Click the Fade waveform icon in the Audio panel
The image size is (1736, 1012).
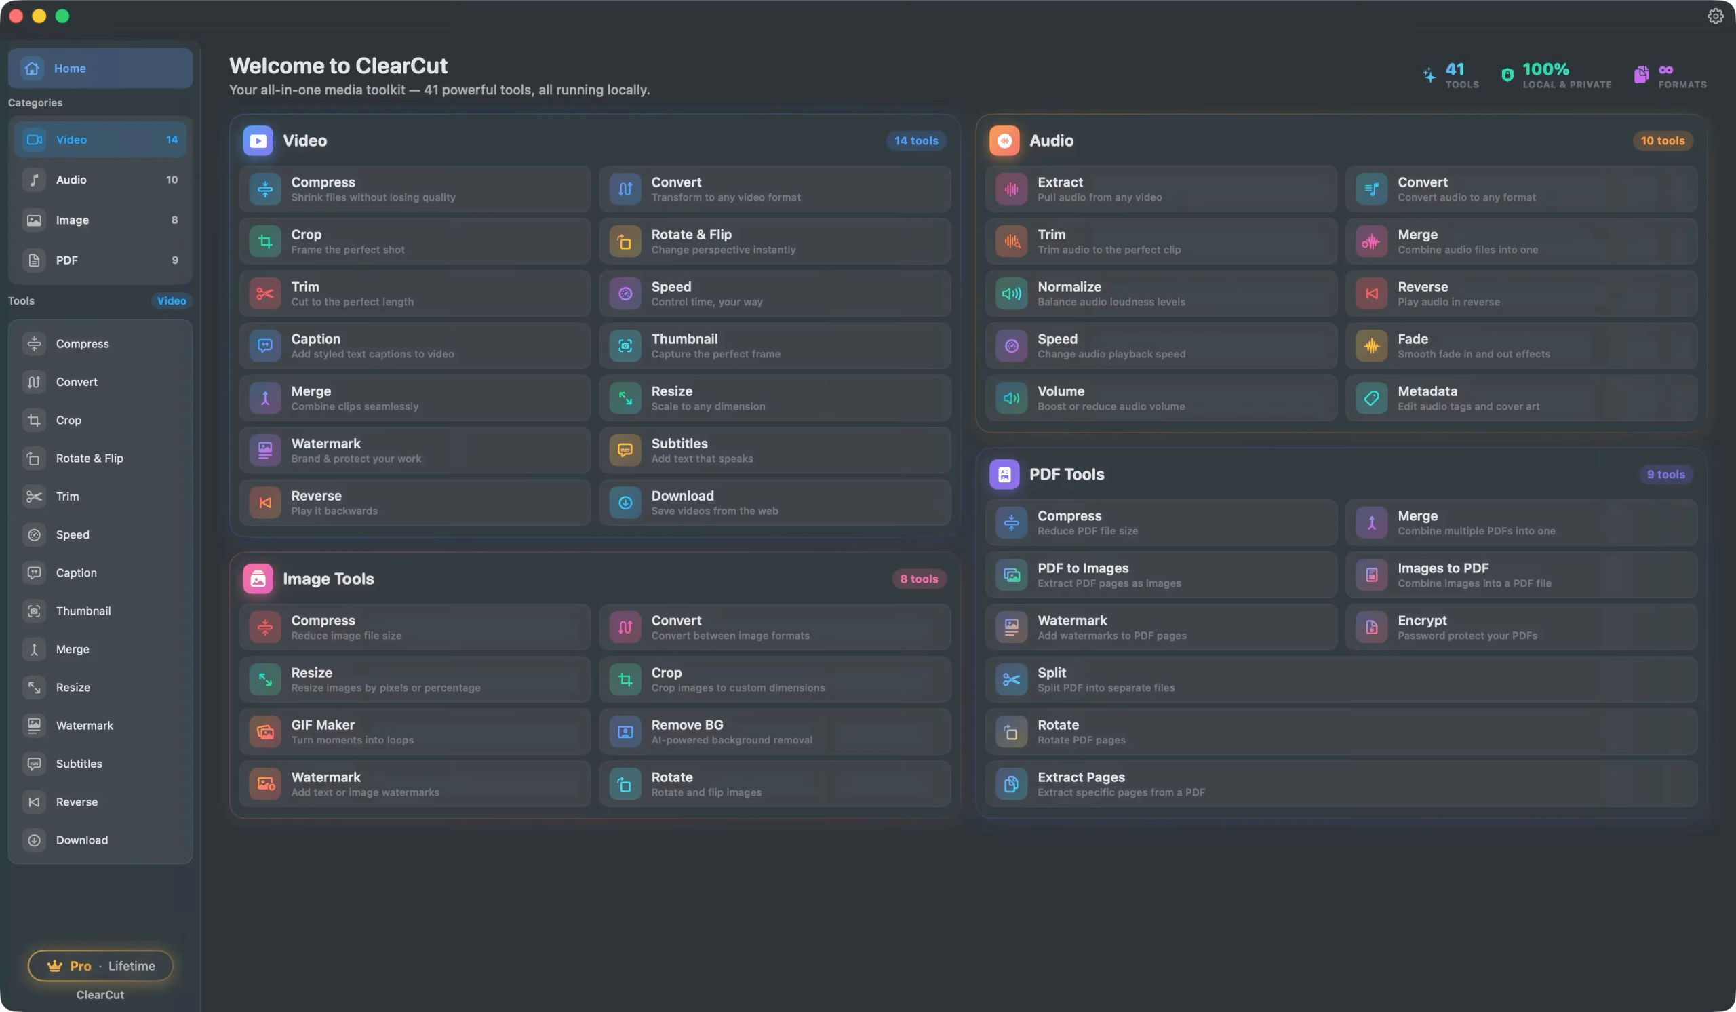click(x=1372, y=346)
